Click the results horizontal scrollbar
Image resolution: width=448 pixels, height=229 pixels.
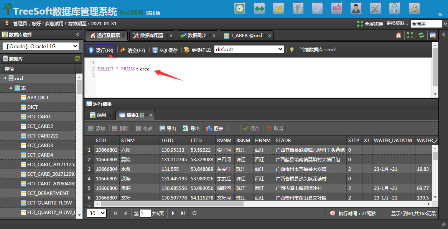click(x=172, y=204)
